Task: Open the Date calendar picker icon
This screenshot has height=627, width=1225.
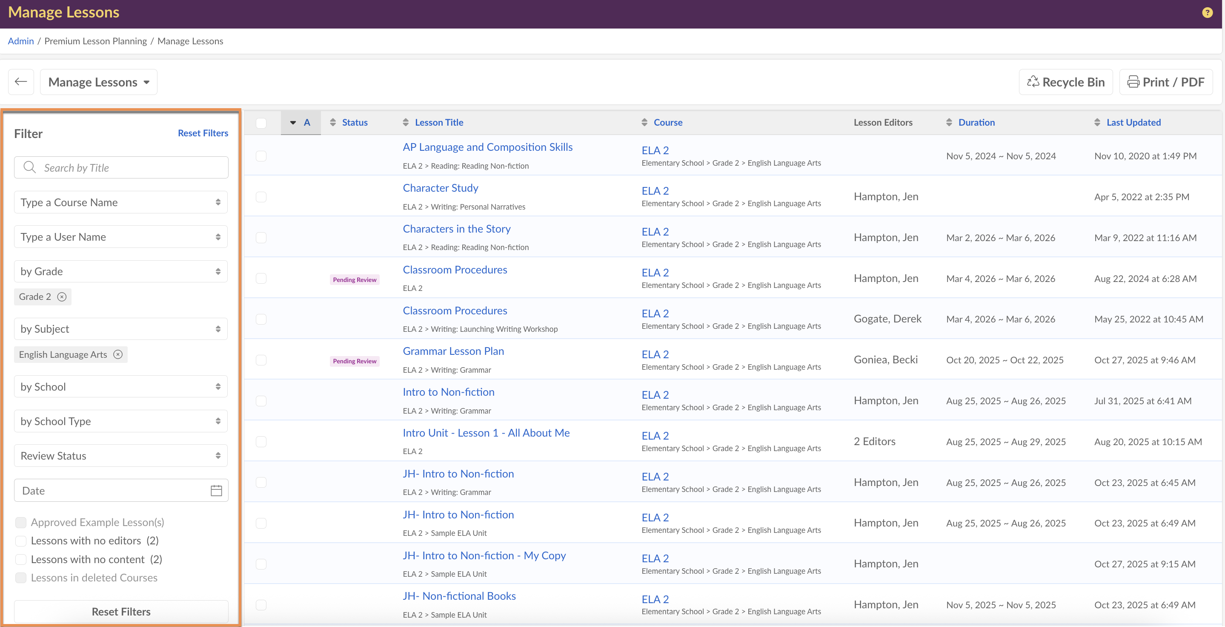Action: 216,490
